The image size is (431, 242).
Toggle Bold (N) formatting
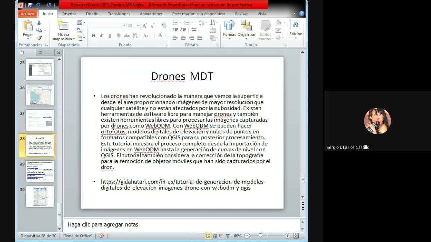point(93,35)
